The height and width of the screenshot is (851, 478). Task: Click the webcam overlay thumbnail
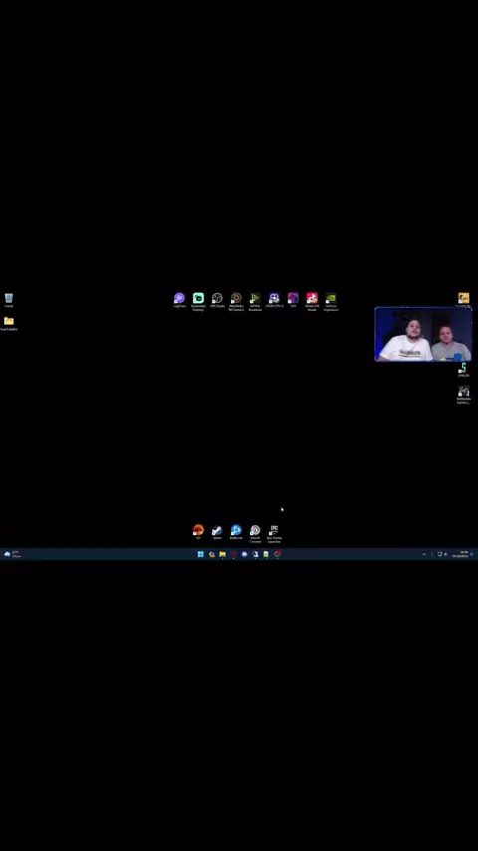click(422, 335)
